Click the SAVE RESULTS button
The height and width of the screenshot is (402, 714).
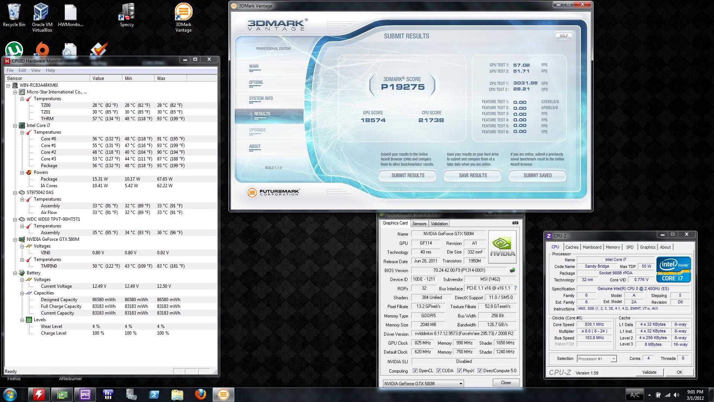[x=473, y=176]
